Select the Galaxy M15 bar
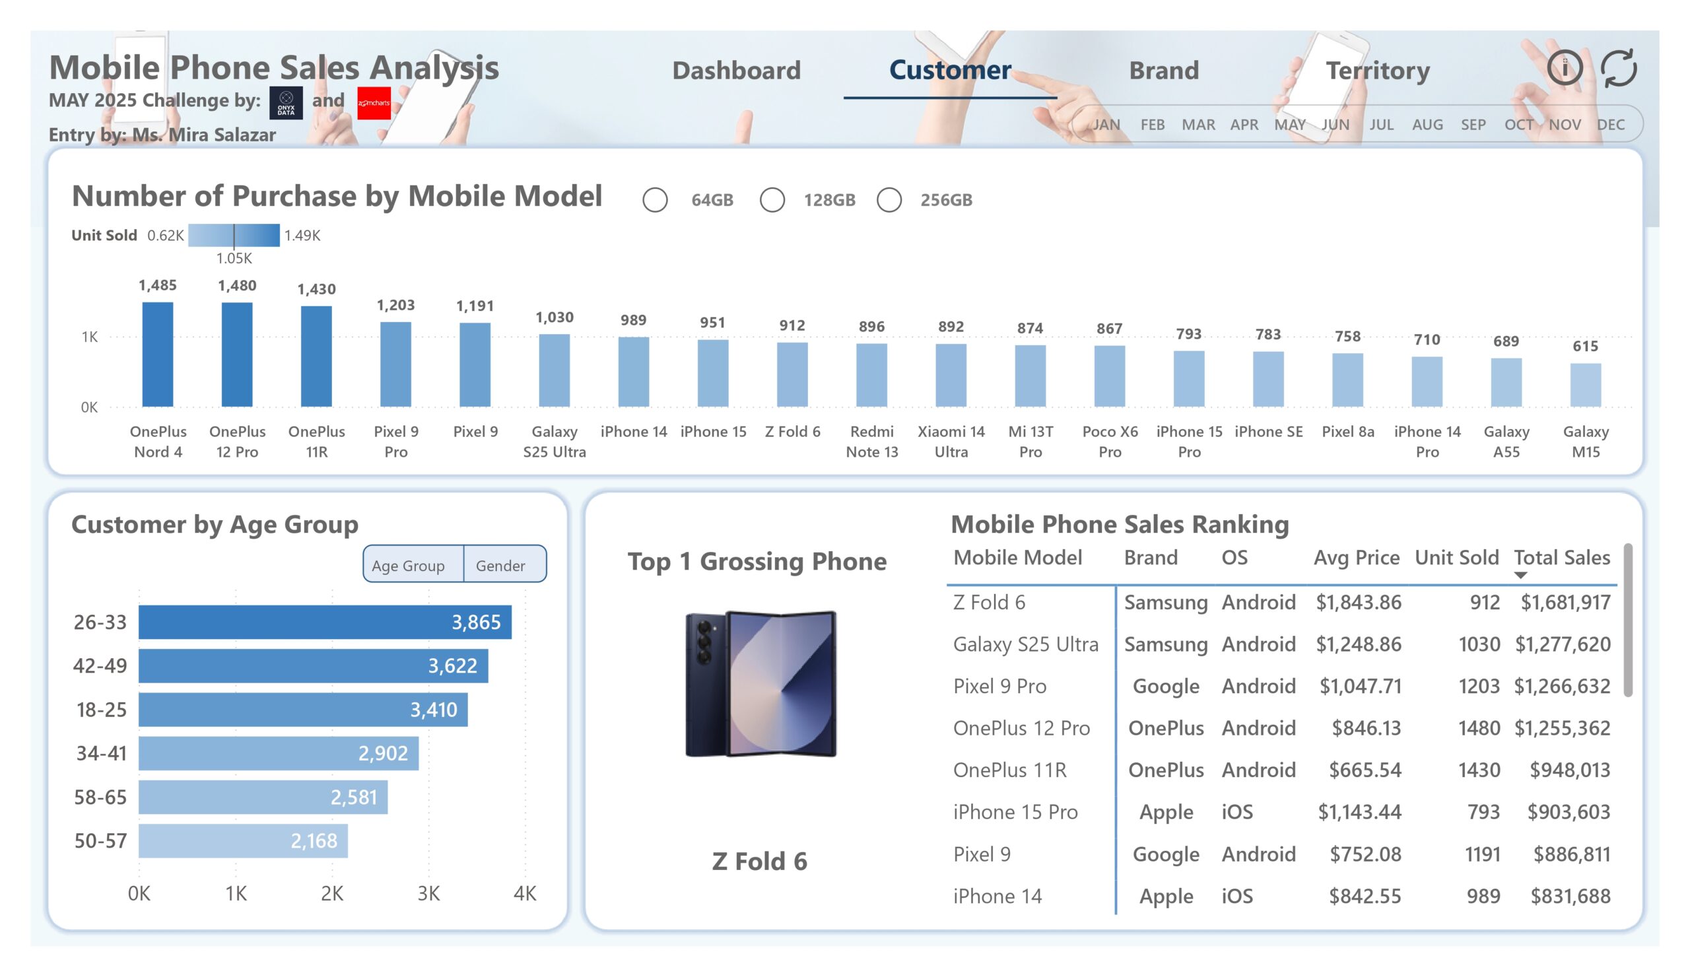Viewport: 1690px width, 977px height. tap(1586, 385)
